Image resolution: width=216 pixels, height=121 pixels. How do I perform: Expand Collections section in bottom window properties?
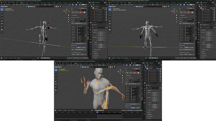point(150,114)
